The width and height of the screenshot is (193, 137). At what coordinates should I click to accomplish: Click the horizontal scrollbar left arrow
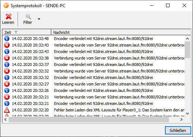click(x=5, y=119)
